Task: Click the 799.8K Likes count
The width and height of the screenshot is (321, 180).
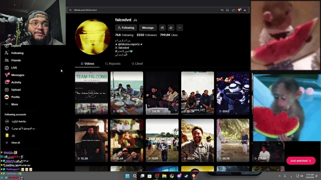Action: [169, 35]
